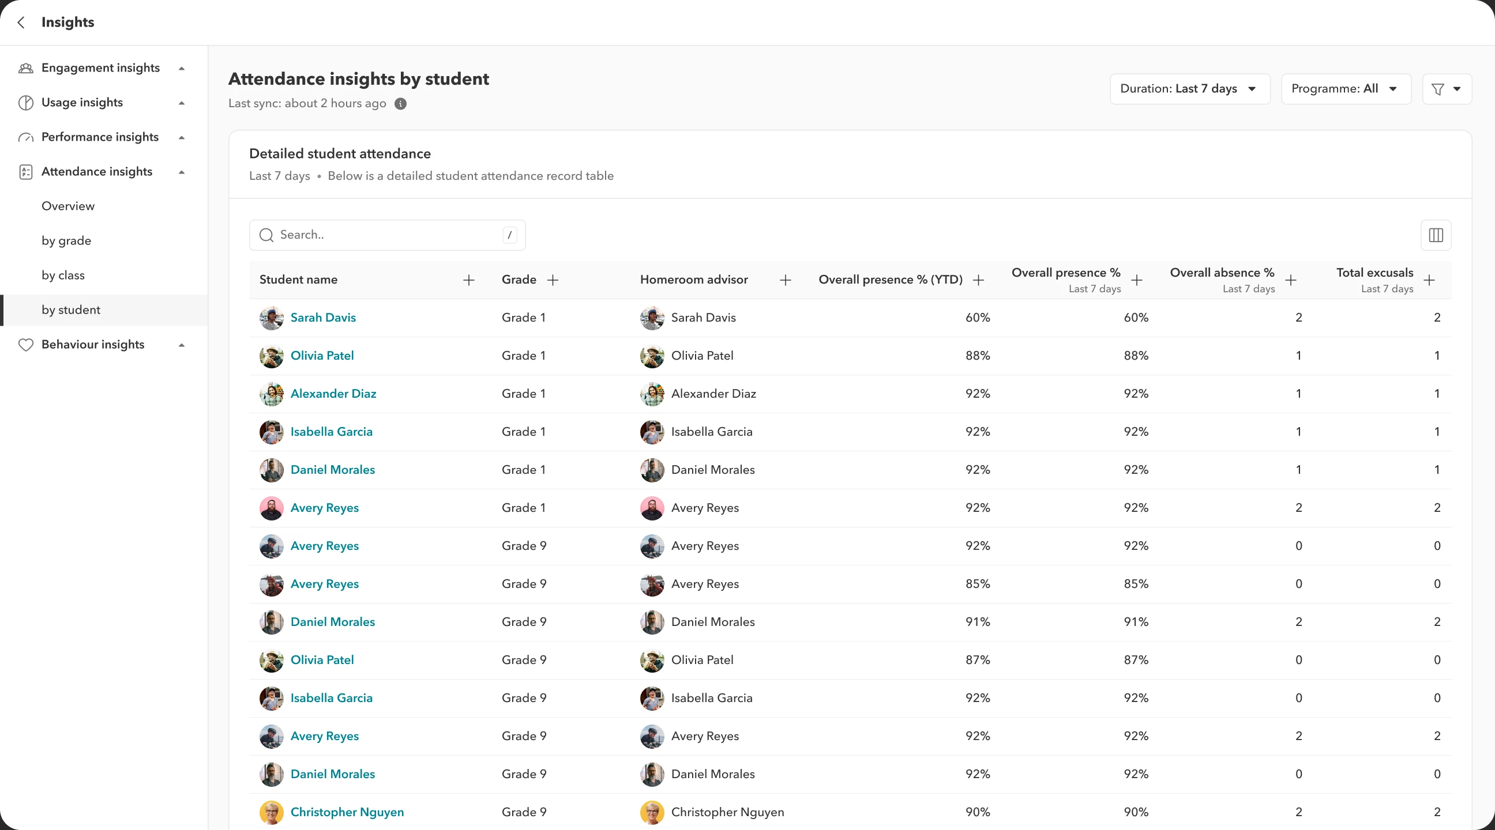Open the Programme: All dropdown
This screenshot has height=830, width=1495.
click(1346, 89)
